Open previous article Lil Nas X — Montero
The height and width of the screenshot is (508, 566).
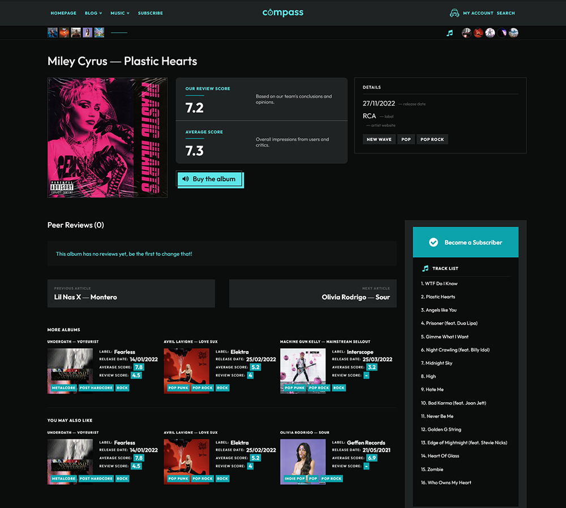(x=131, y=293)
